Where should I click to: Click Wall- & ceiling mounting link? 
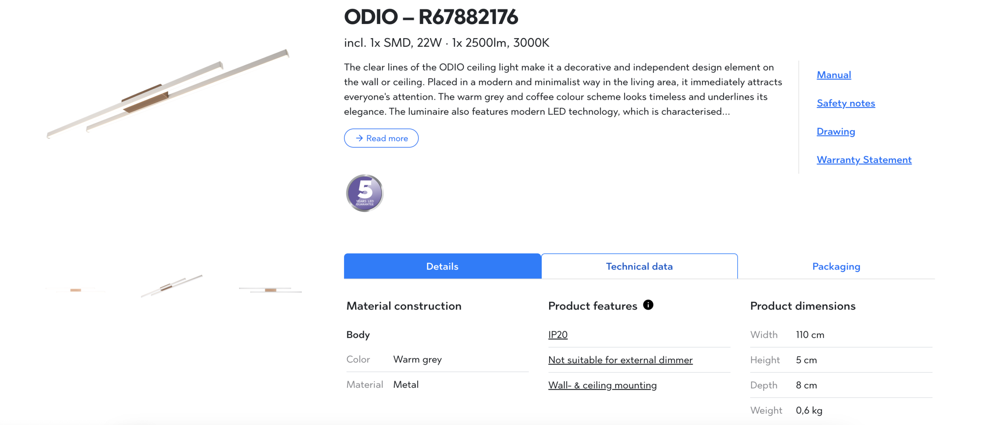[602, 385]
